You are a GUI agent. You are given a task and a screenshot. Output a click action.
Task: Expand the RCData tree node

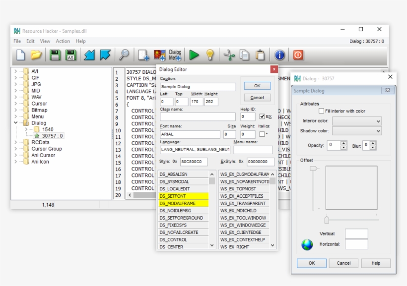tap(15, 142)
